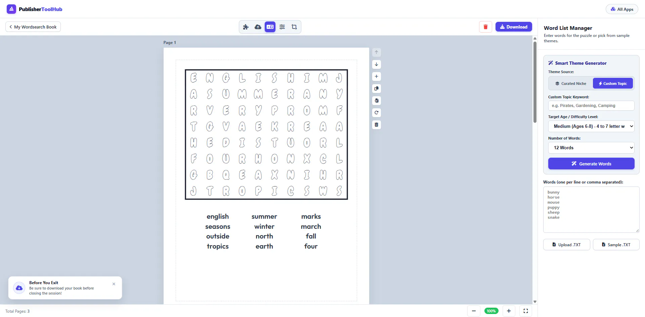Regenerate the puzzle with refresh icon
Screen dimensions: 645x317
tap(377, 113)
